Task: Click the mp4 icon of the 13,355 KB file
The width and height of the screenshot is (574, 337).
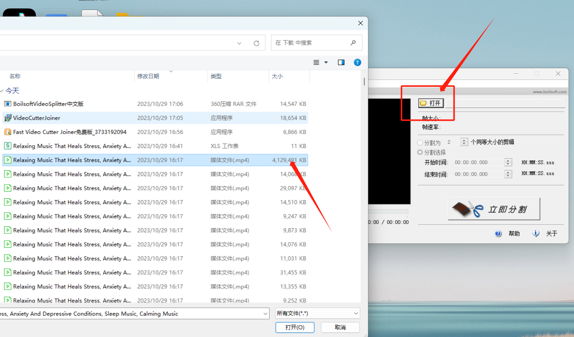Action: (8, 286)
